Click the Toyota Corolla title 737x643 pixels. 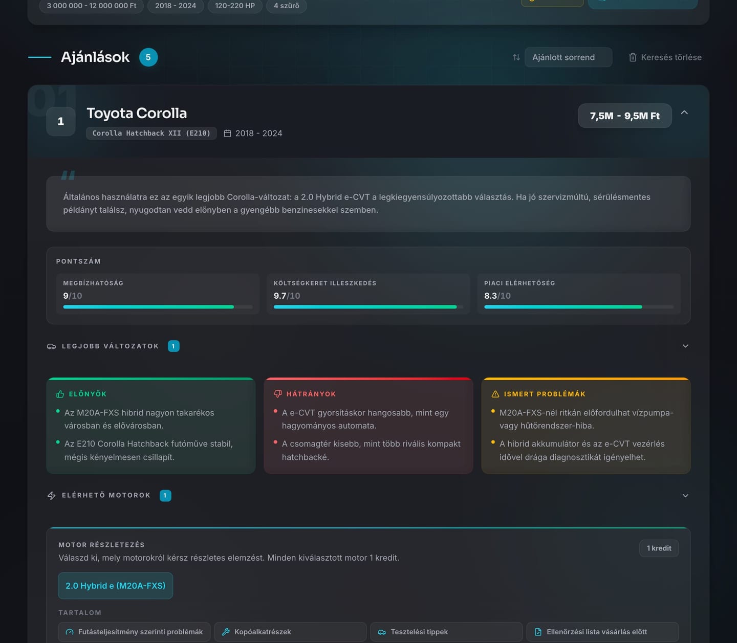tap(137, 113)
